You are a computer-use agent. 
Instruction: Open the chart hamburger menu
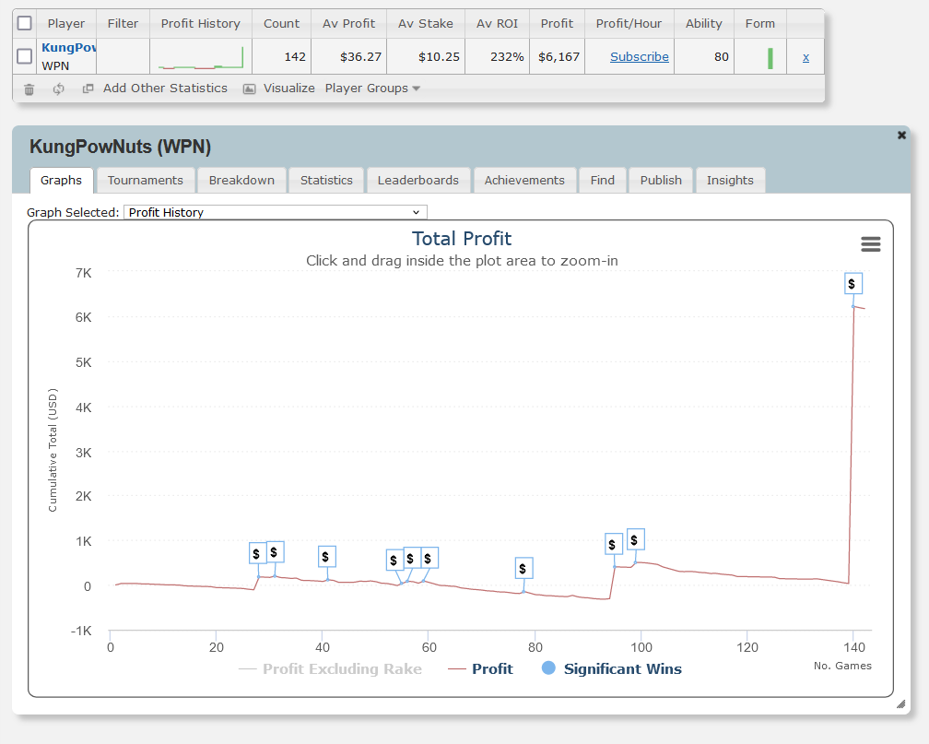tap(870, 244)
